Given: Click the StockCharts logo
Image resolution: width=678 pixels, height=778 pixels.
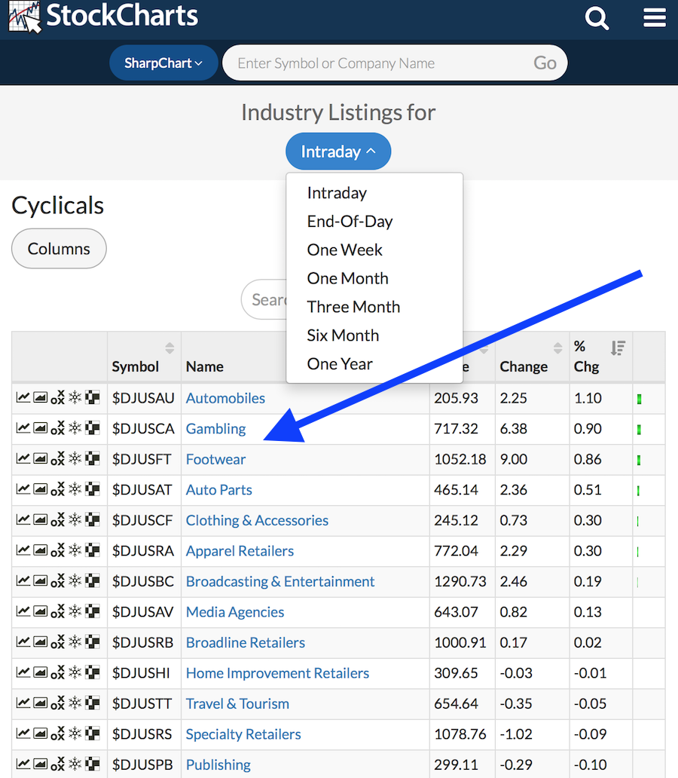Looking at the screenshot, I should click(x=104, y=17).
